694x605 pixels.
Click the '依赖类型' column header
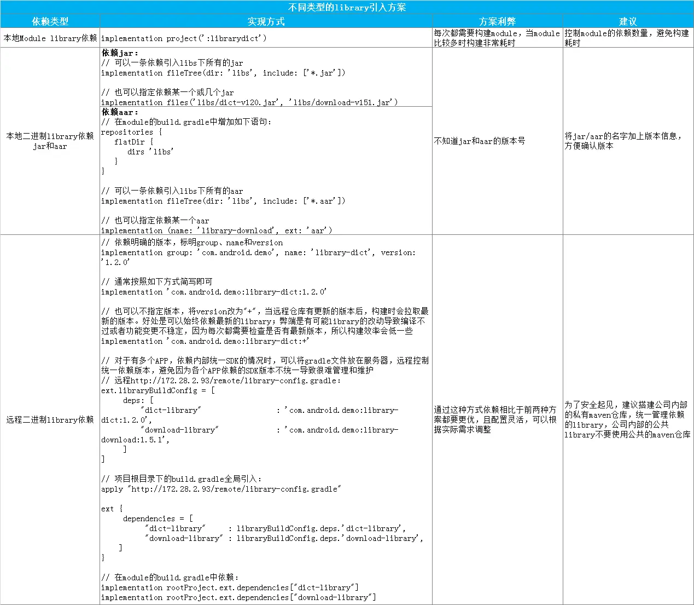(50, 21)
